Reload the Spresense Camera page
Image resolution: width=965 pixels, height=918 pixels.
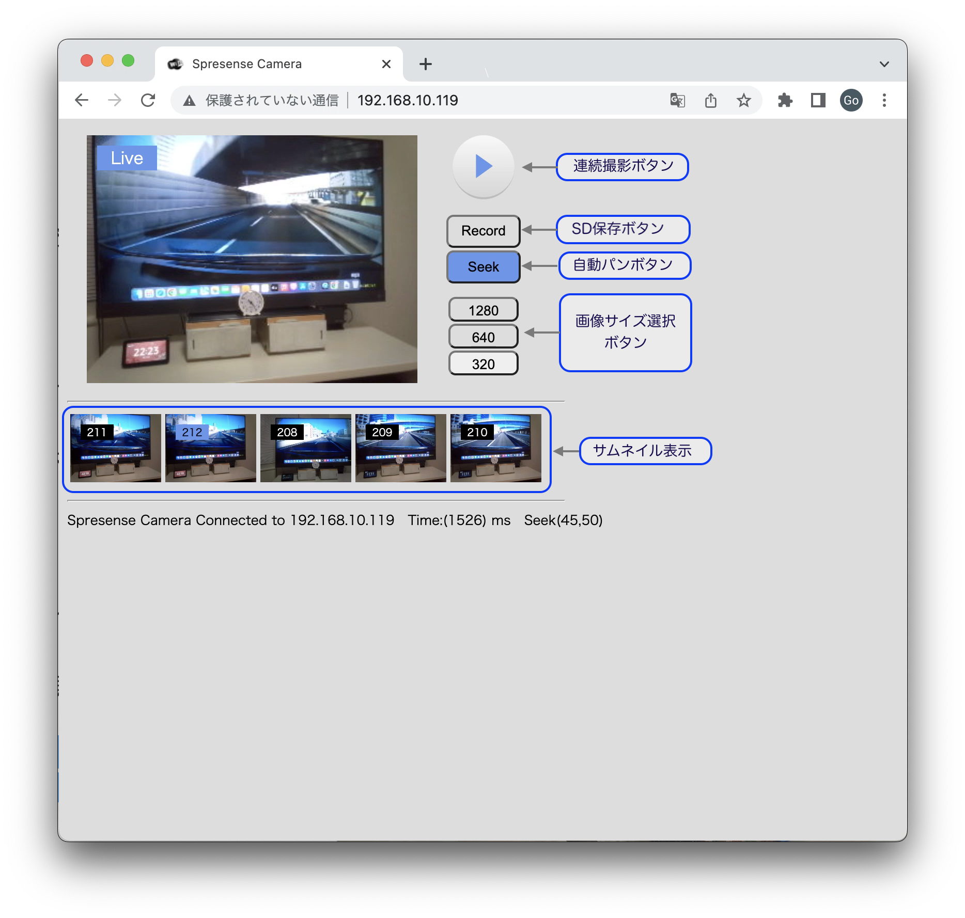point(148,100)
